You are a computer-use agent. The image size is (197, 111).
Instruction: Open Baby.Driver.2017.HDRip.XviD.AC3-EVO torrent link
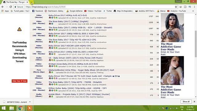[68, 15]
